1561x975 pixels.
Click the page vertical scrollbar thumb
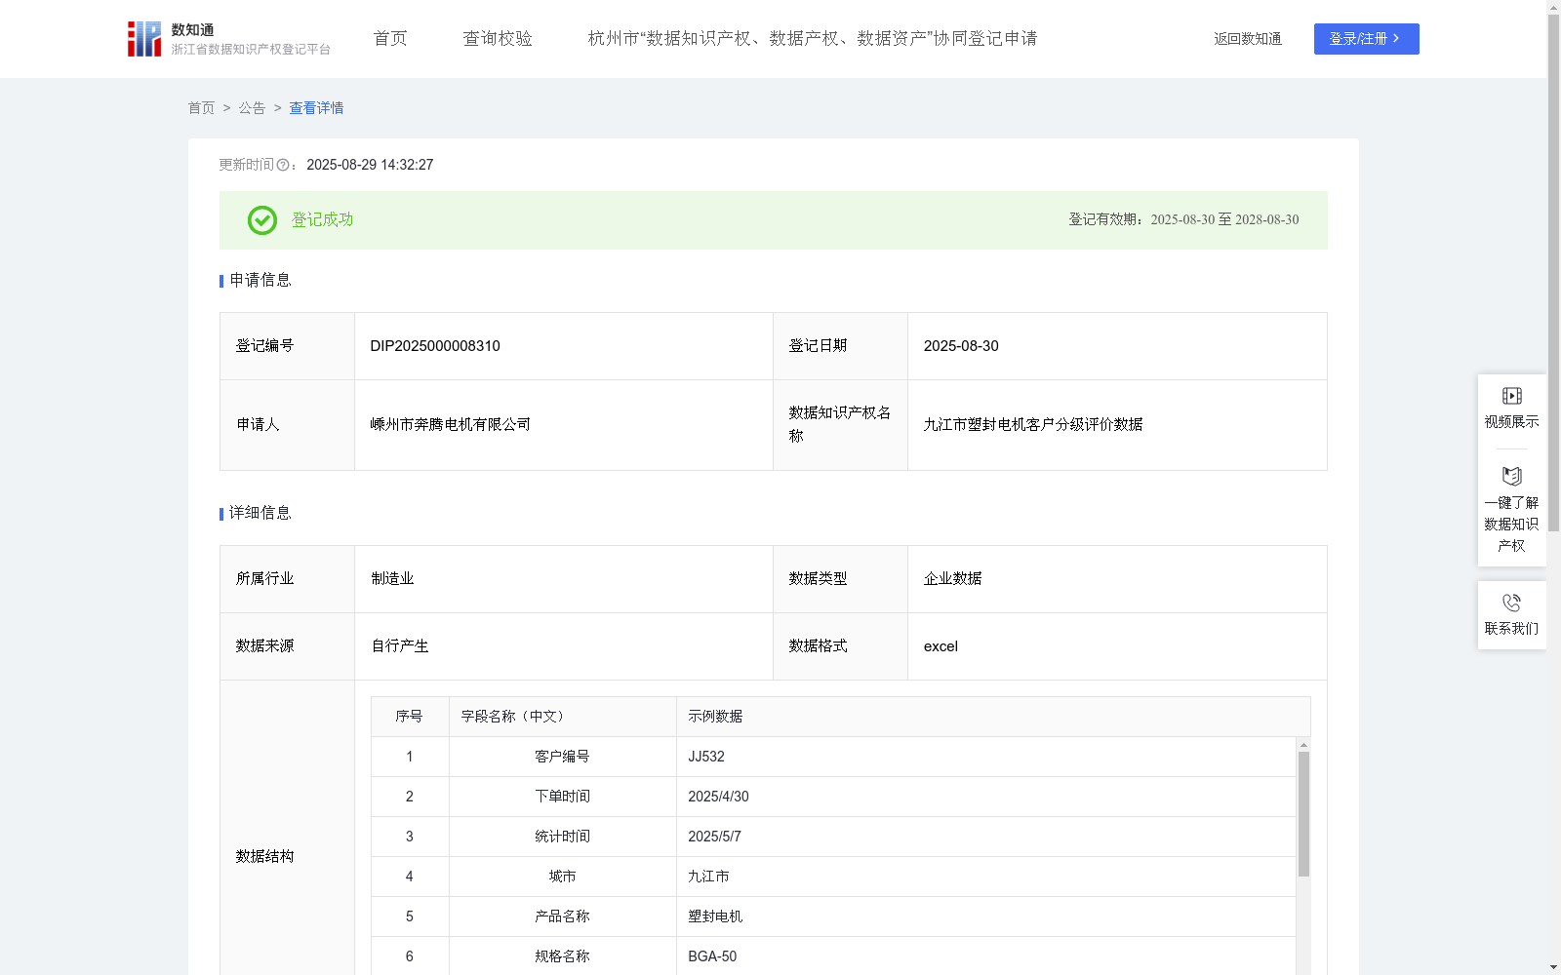click(1553, 273)
